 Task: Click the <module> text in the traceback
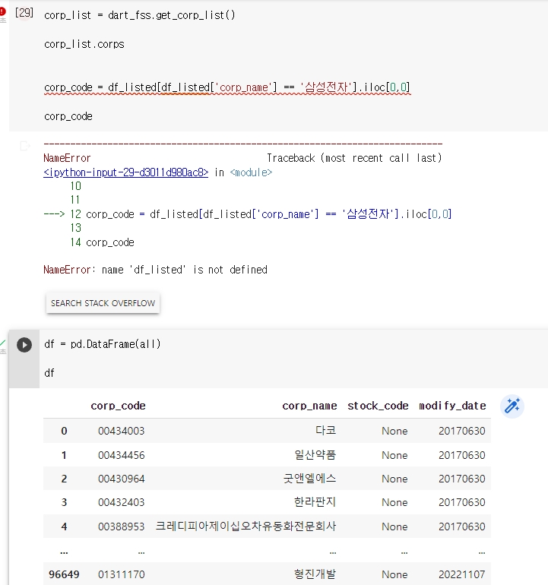tap(251, 172)
